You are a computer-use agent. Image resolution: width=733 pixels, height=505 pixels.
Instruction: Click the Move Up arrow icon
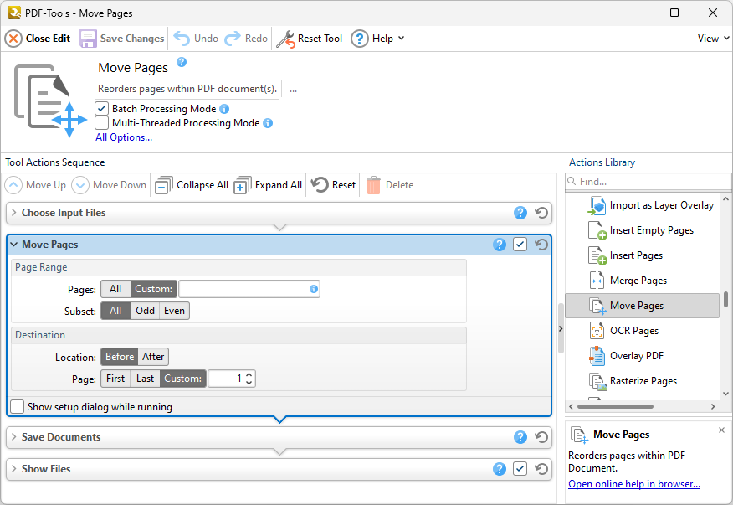tap(13, 185)
